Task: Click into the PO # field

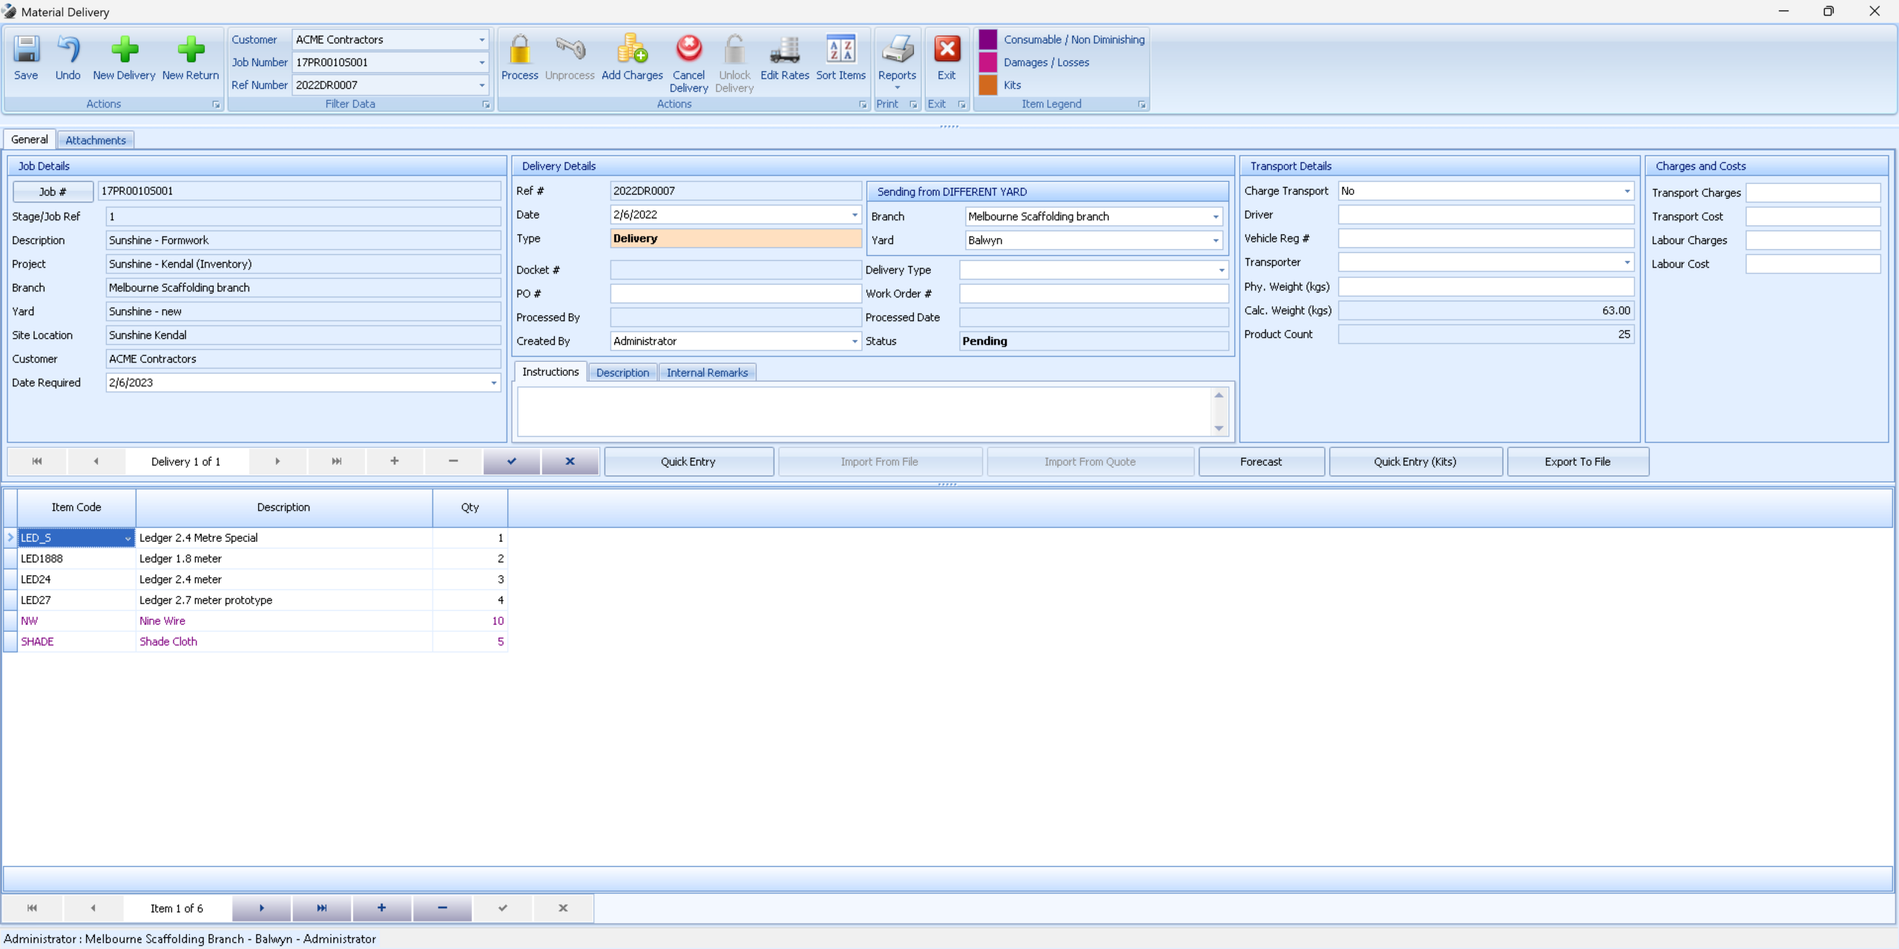Action: click(x=734, y=294)
